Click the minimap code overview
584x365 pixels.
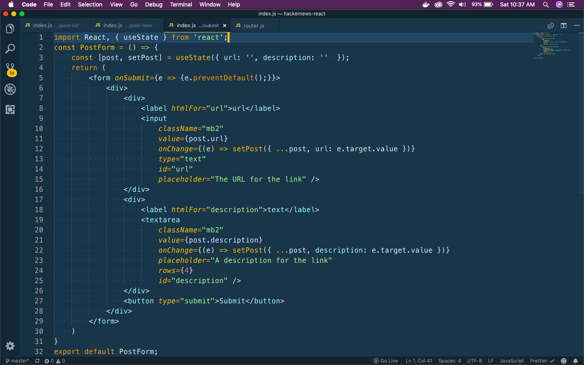[x=552, y=45]
